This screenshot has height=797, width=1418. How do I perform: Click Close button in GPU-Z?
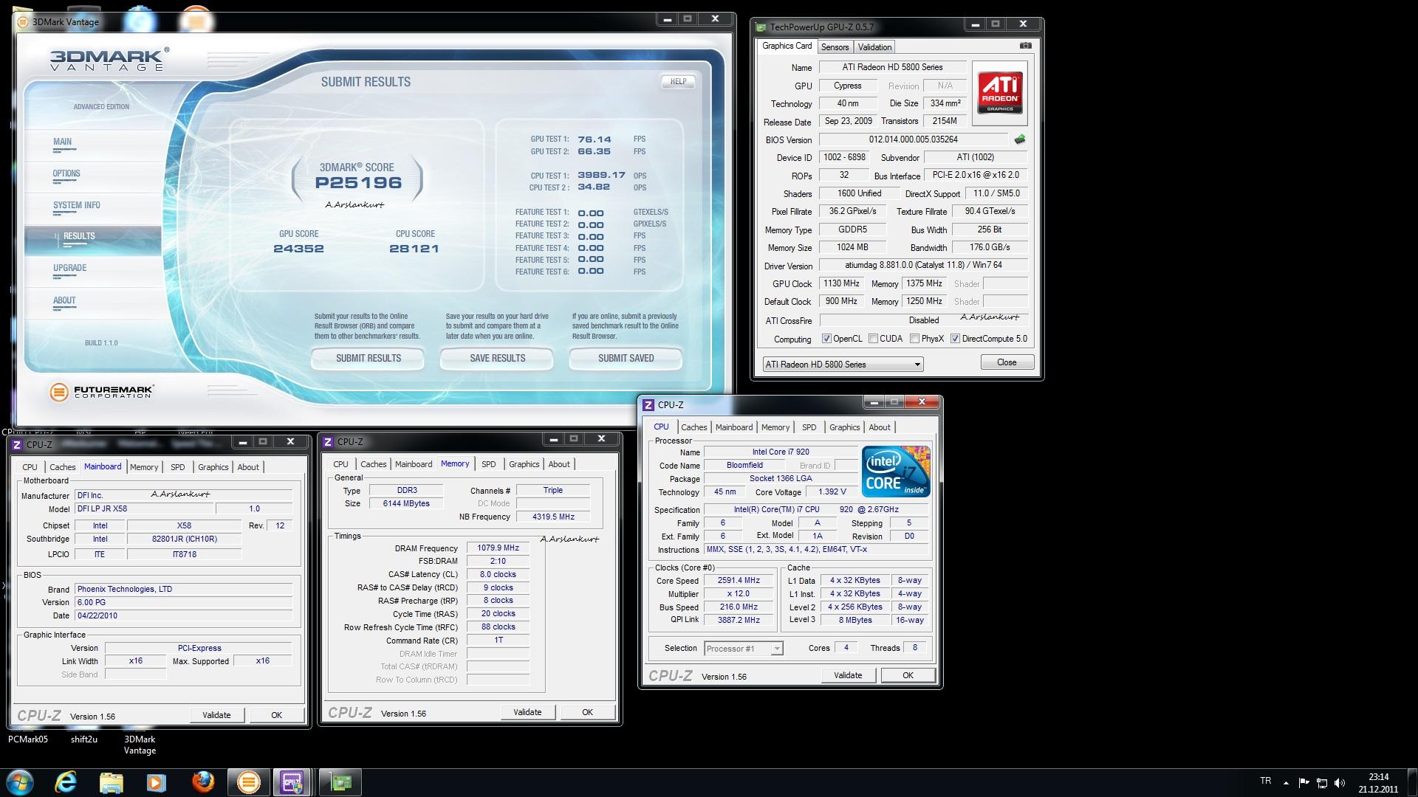pyautogui.click(x=1007, y=362)
